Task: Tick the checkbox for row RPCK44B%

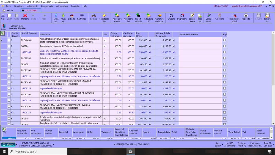Action: pyautogui.click(x=9, y=40)
